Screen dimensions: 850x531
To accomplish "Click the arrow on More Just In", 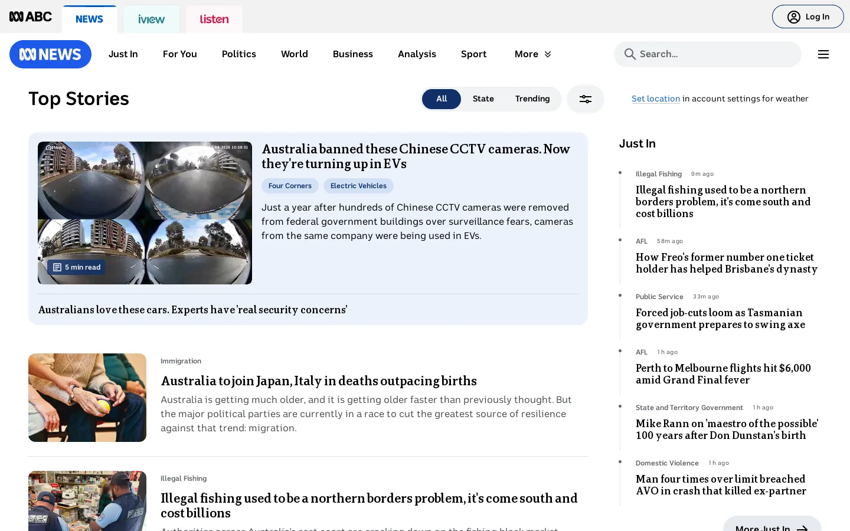I will (x=802, y=529).
